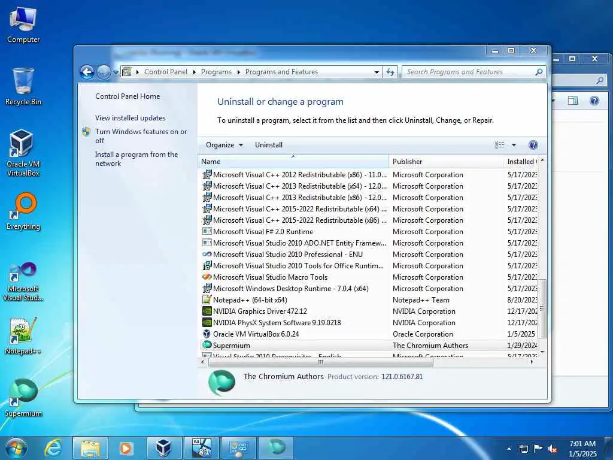Sort by the Publisher column header
The width and height of the screenshot is (613, 460).
tap(446, 162)
